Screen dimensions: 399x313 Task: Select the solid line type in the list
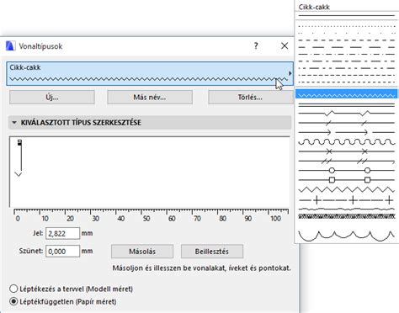click(347, 16)
